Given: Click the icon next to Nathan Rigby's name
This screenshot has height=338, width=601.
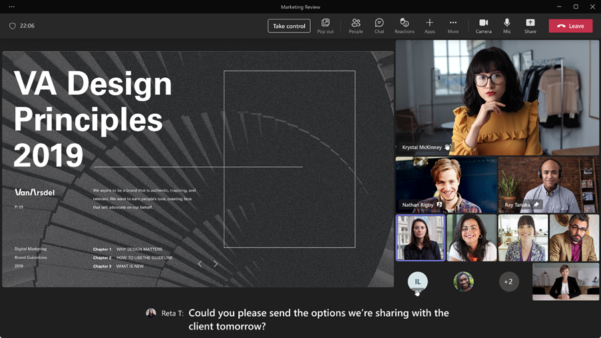Looking at the screenshot, I should pos(439,205).
